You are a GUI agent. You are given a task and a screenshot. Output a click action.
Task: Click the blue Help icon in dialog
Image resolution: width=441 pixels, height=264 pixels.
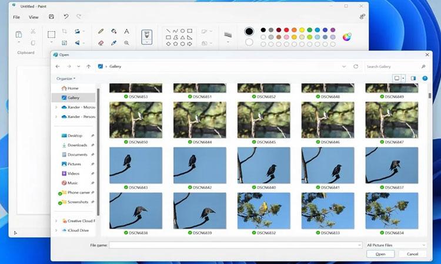(425, 78)
